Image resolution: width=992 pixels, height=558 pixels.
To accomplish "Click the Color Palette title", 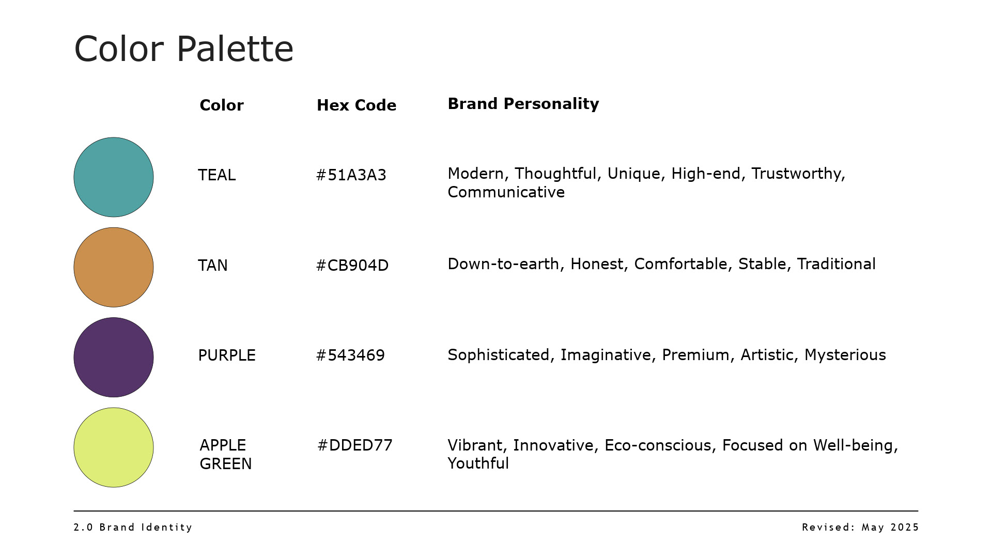I will (184, 49).
